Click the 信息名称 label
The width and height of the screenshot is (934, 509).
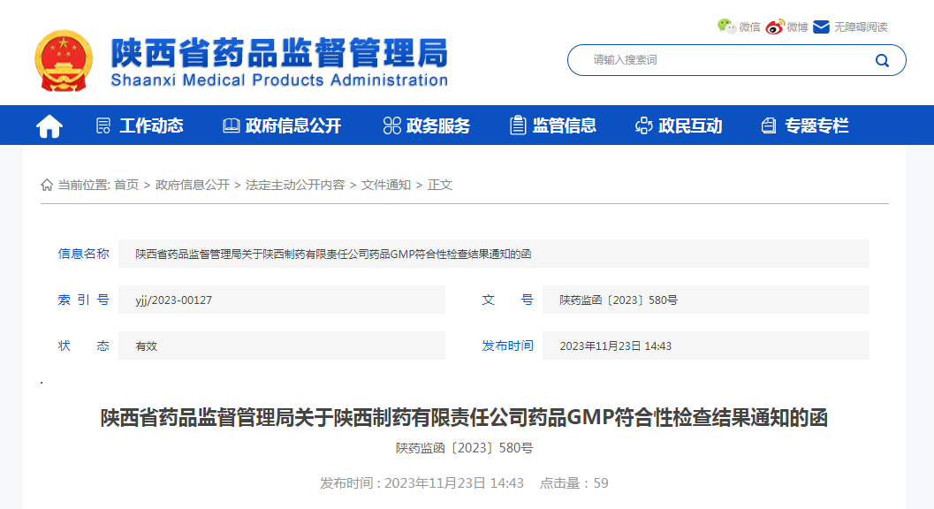click(83, 254)
